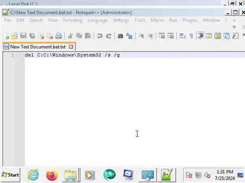
Task: Toggle synchronize vertical scrolling icon
Action: pos(162,36)
